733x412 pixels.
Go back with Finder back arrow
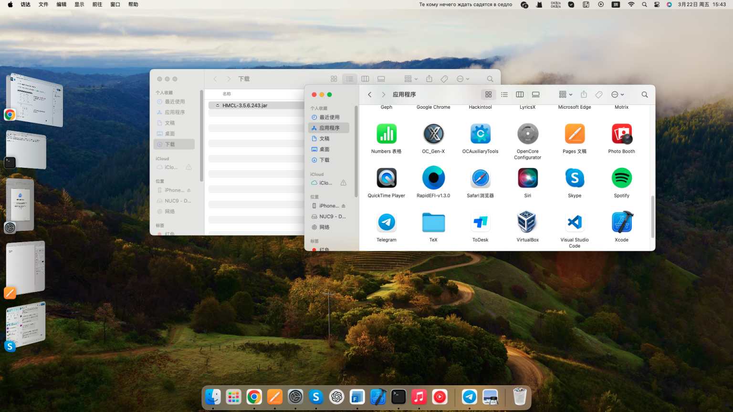click(370, 94)
